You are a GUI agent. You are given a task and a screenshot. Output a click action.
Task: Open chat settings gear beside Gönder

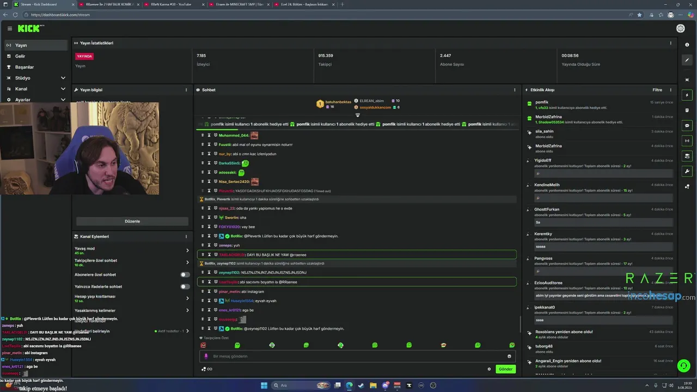click(489, 369)
